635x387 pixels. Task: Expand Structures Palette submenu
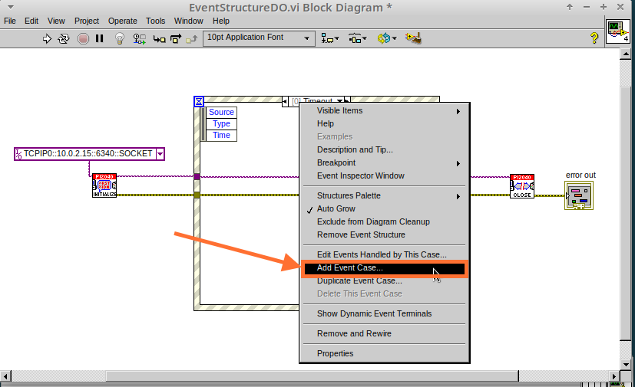click(385, 195)
